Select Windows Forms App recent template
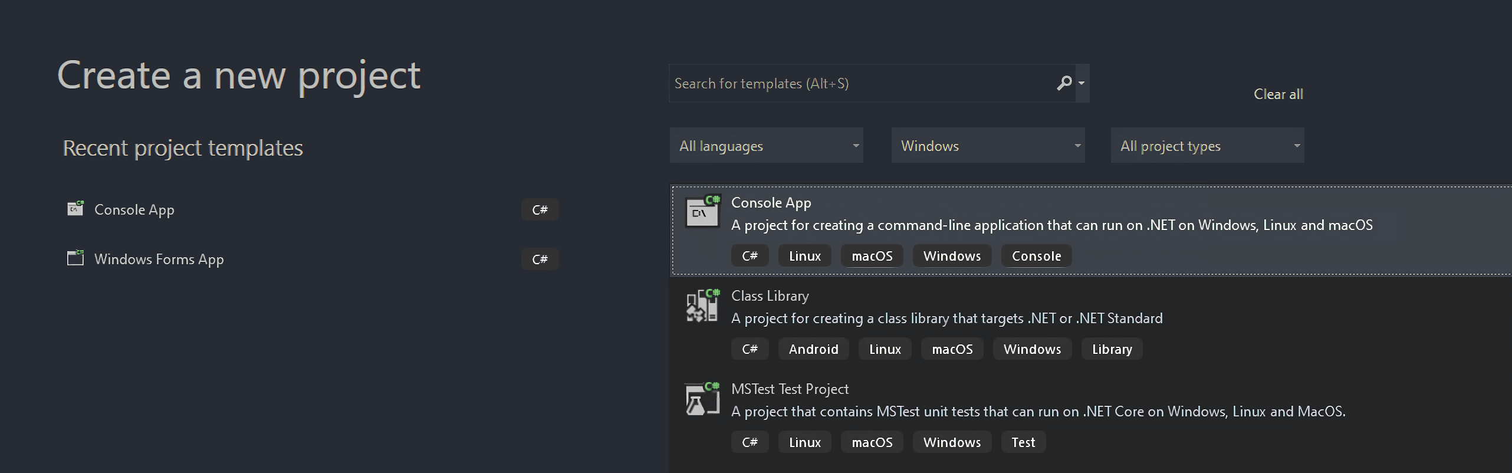The image size is (1512, 473). [159, 259]
